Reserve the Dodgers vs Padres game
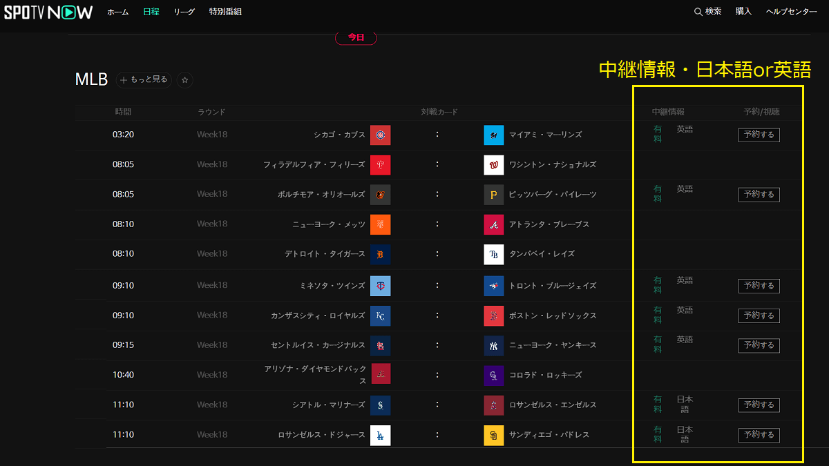This screenshot has width=829, height=466. coord(759,435)
